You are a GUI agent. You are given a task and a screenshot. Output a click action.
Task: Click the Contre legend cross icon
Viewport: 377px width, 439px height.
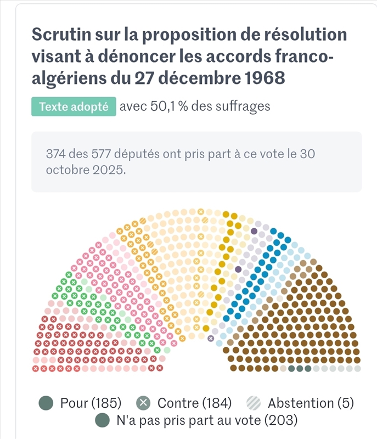143,404
